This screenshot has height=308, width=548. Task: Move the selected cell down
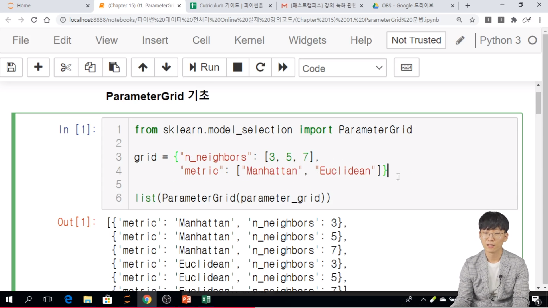click(166, 68)
